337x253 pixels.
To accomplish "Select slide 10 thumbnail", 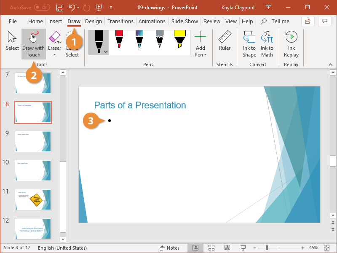I will click(33, 170).
